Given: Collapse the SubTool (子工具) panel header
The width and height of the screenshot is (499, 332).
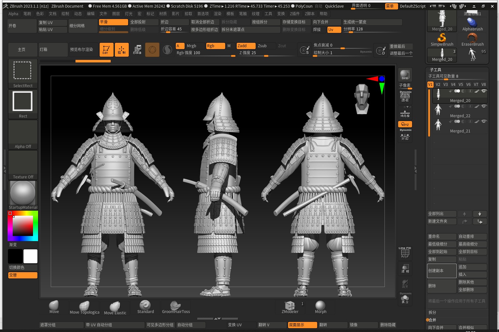Looking at the screenshot, I should (435, 70).
